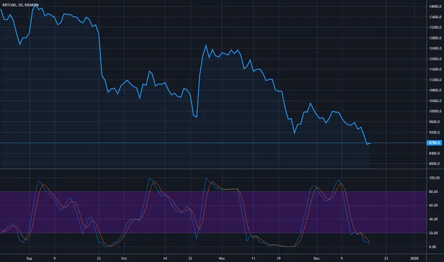Click the 8400.0 price axis label
Image resolution: width=444 pixels, height=262 pixels.
[x=435, y=153]
